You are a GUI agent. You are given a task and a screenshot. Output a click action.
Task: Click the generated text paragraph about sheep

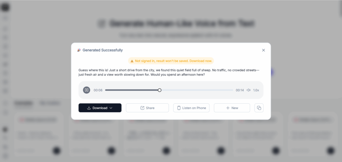coord(169,72)
